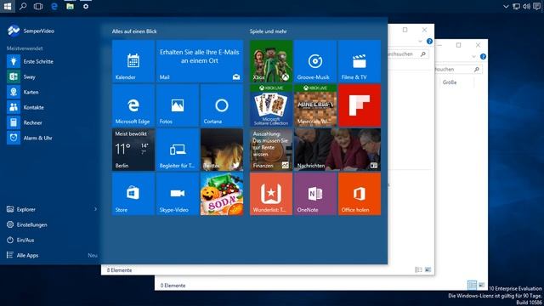The image size is (544, 306).
Task: Click search box in front Explorer window
Action: click(x=408, y=54)
